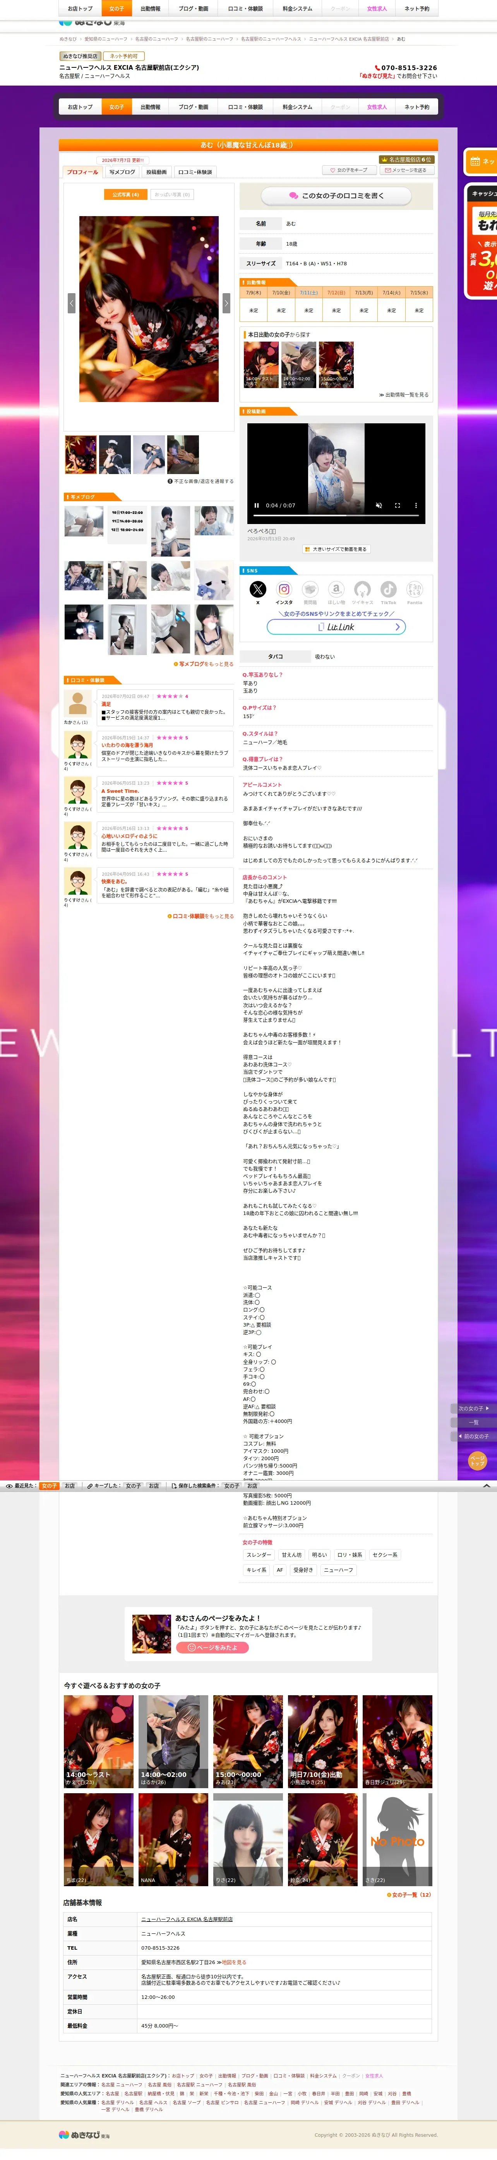497x2160 pixels.
Task: Toggle 女の子をキープ heart button
Action: pos(350,170)
